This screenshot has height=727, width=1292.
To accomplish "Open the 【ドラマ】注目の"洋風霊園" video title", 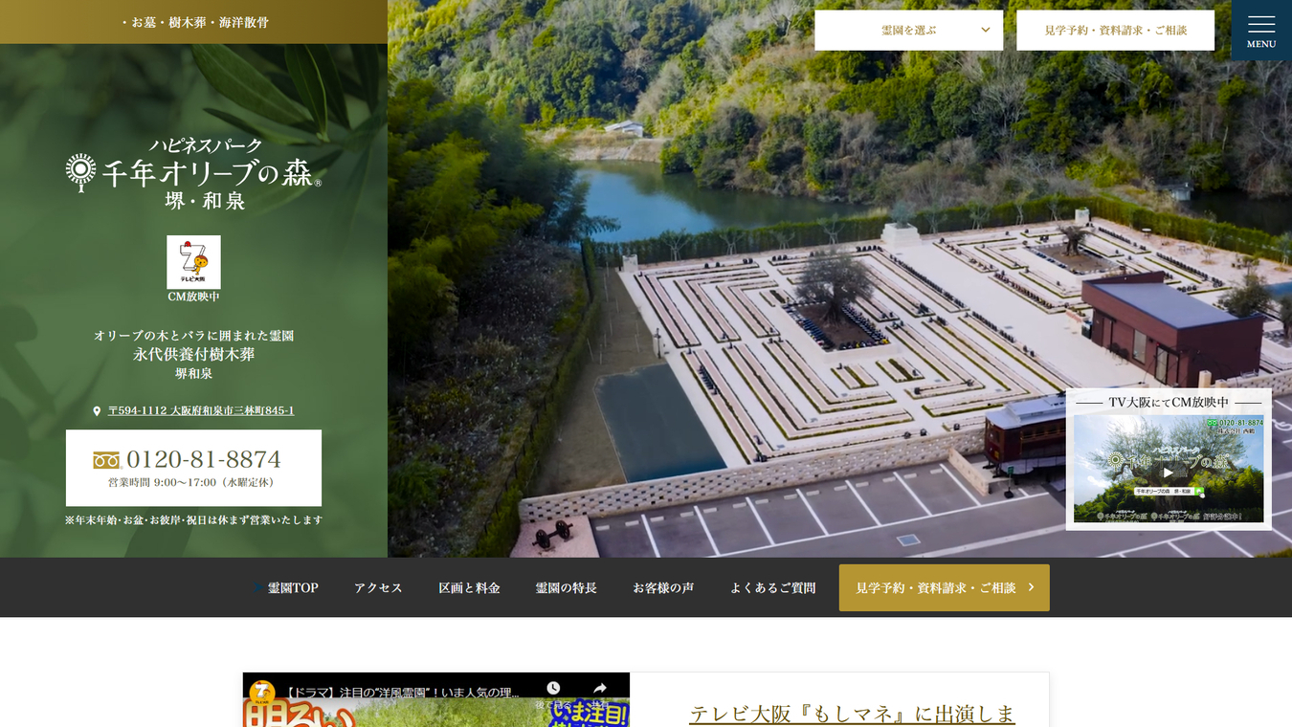I will 405,692.
